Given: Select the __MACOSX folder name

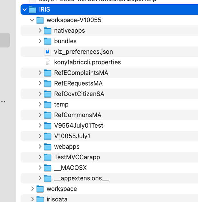Looking at the screenshot, I should [x=70, y=168].
